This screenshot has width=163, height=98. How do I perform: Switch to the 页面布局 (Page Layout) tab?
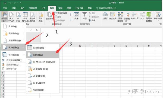pos(33,8)
